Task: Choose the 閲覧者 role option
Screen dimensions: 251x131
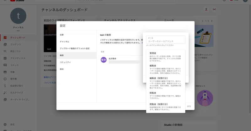Action: point(166,95)
